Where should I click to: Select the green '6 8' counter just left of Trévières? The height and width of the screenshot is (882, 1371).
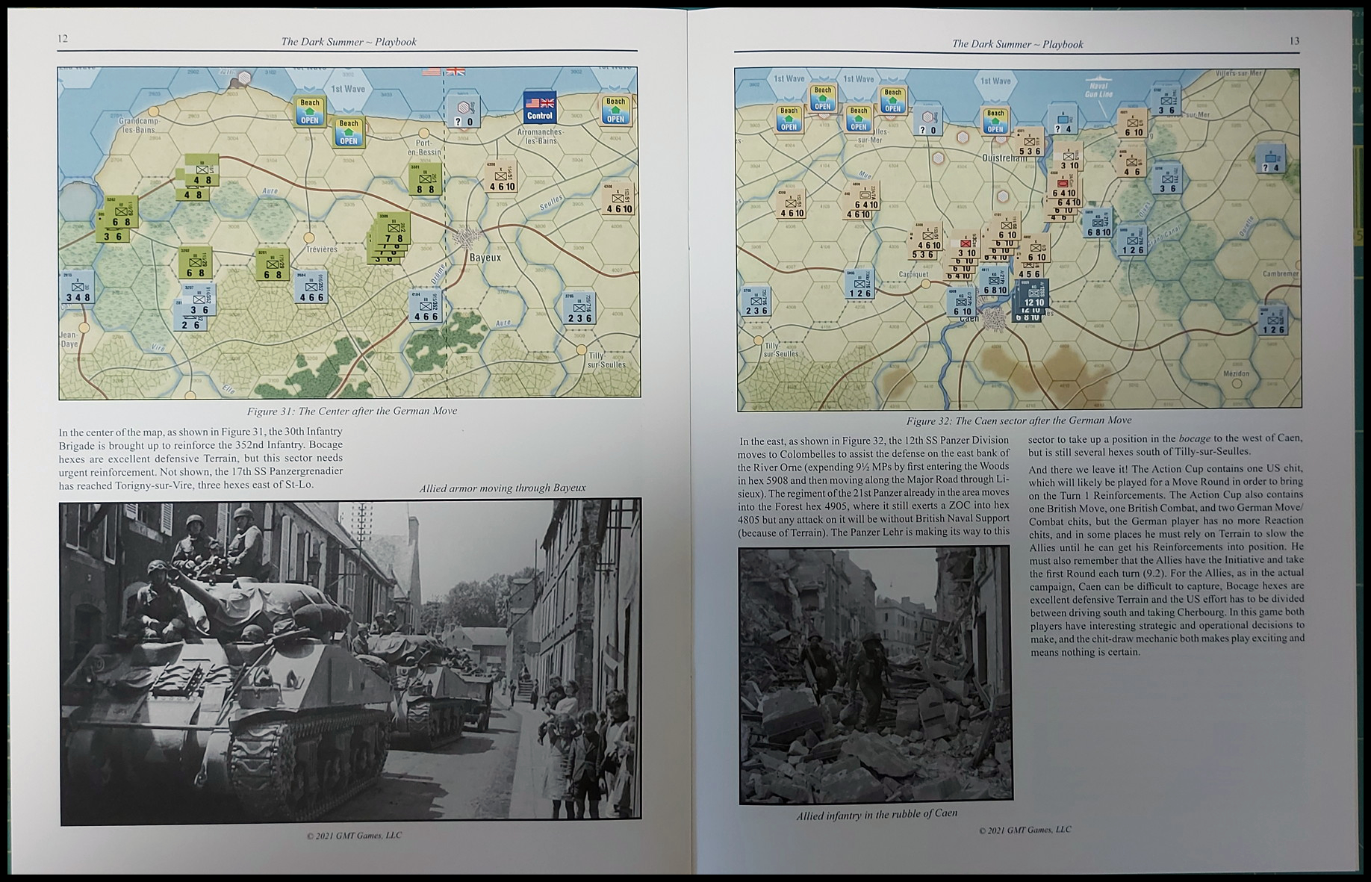[x=273, y=265]
